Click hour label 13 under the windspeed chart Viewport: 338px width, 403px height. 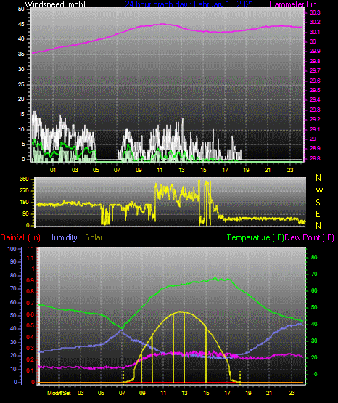point(181,170)
